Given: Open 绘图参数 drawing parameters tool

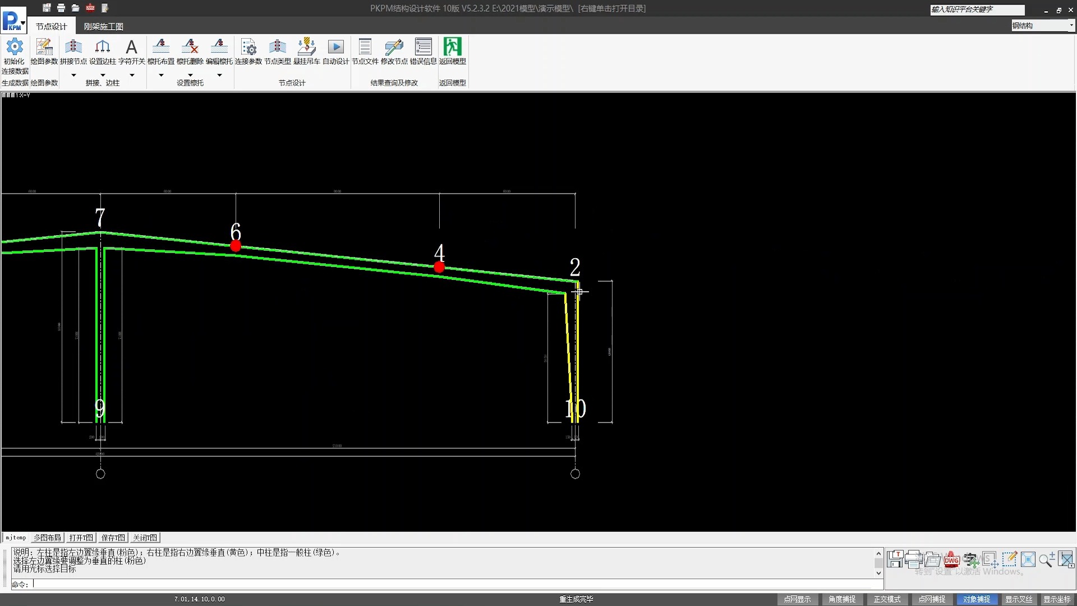Looking at the screenshot, I should 44,47.
